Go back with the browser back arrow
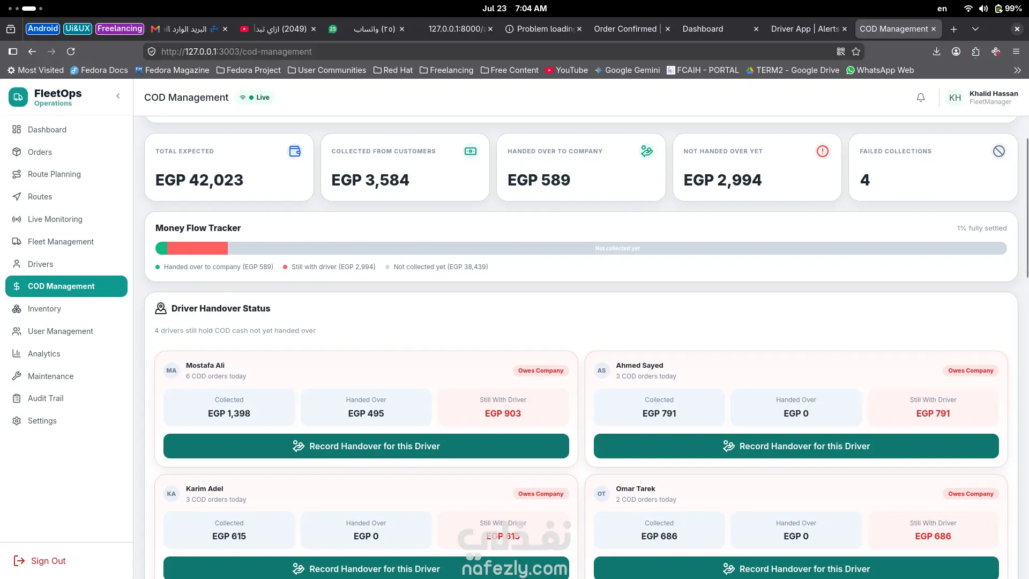The width and height of the screenshot is (1029, 579). (32, 51)
